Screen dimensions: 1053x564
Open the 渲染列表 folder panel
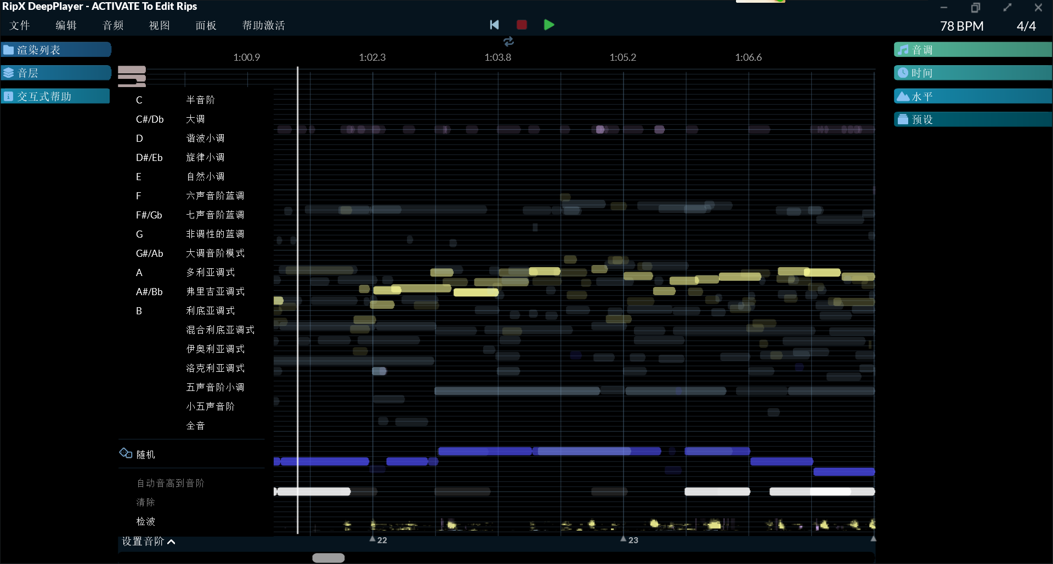click(56, 50)
